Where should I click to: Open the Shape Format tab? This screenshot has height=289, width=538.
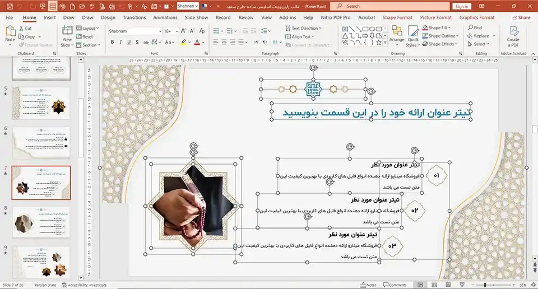397,17
